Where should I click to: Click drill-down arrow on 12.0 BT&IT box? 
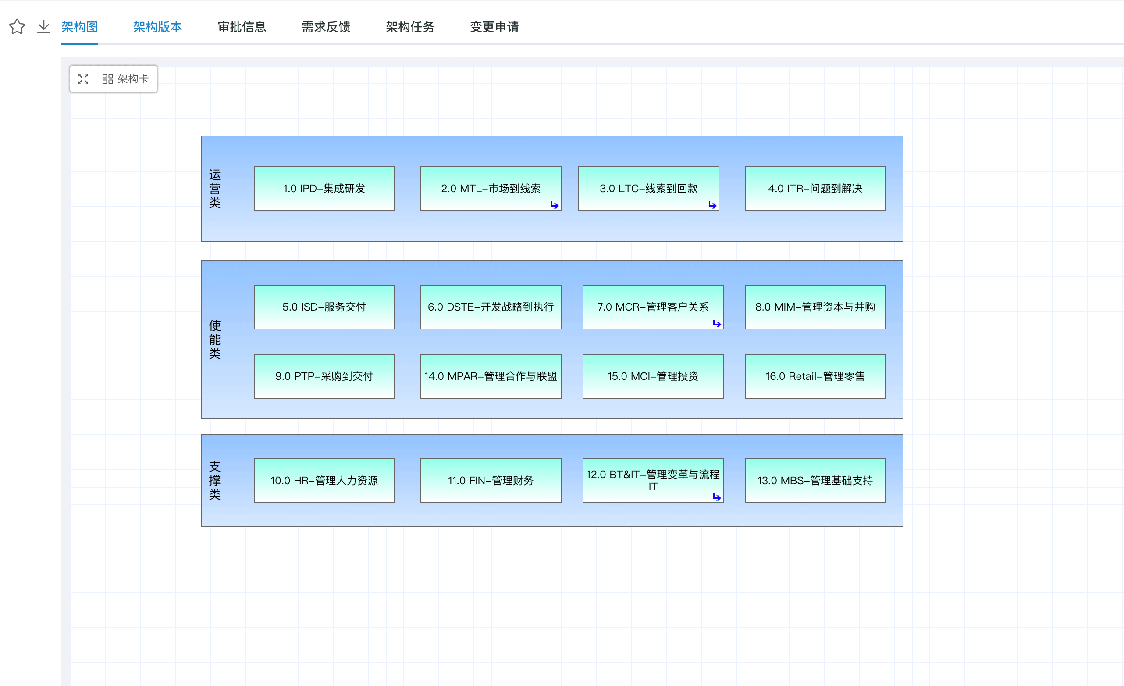tap(717, 497)
